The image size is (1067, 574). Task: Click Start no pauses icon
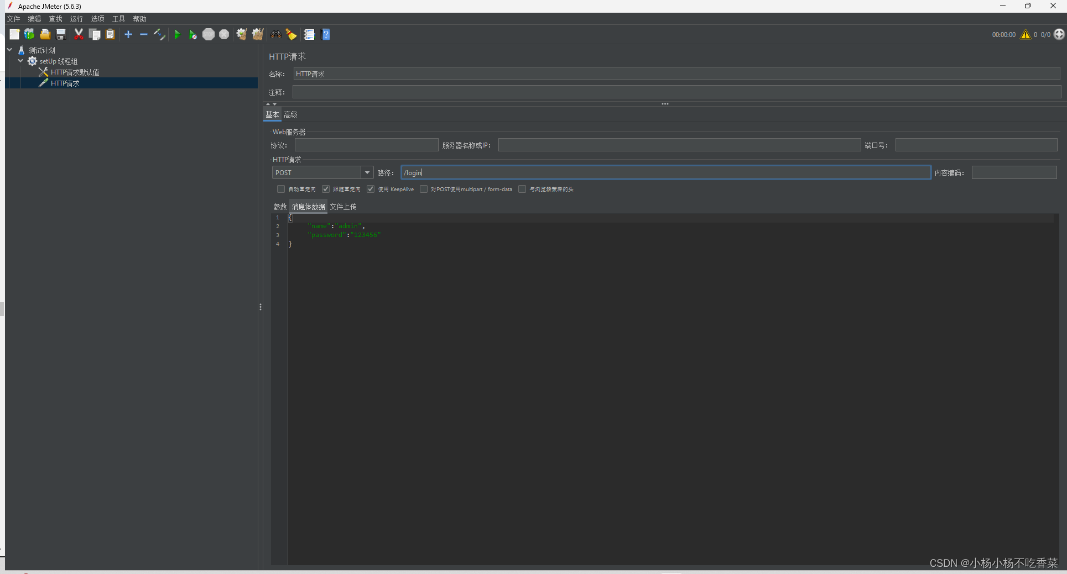[x=192, y=34]
